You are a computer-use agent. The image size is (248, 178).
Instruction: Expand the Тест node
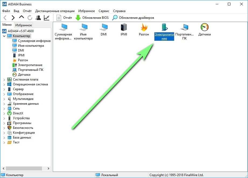pyautogui.click(x=4, y=143)
